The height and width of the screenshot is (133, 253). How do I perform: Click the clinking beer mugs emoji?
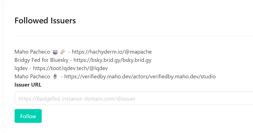(63, 52)
